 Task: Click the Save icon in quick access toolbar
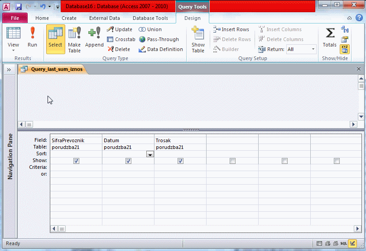pos(19,7)
